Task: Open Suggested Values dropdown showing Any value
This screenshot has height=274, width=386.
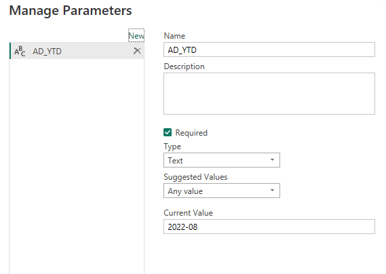Action: tap(222, 191)
